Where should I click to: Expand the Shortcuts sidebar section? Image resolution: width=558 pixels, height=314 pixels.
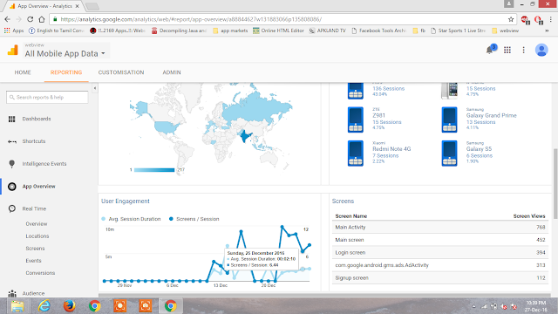tap(34, 141)
